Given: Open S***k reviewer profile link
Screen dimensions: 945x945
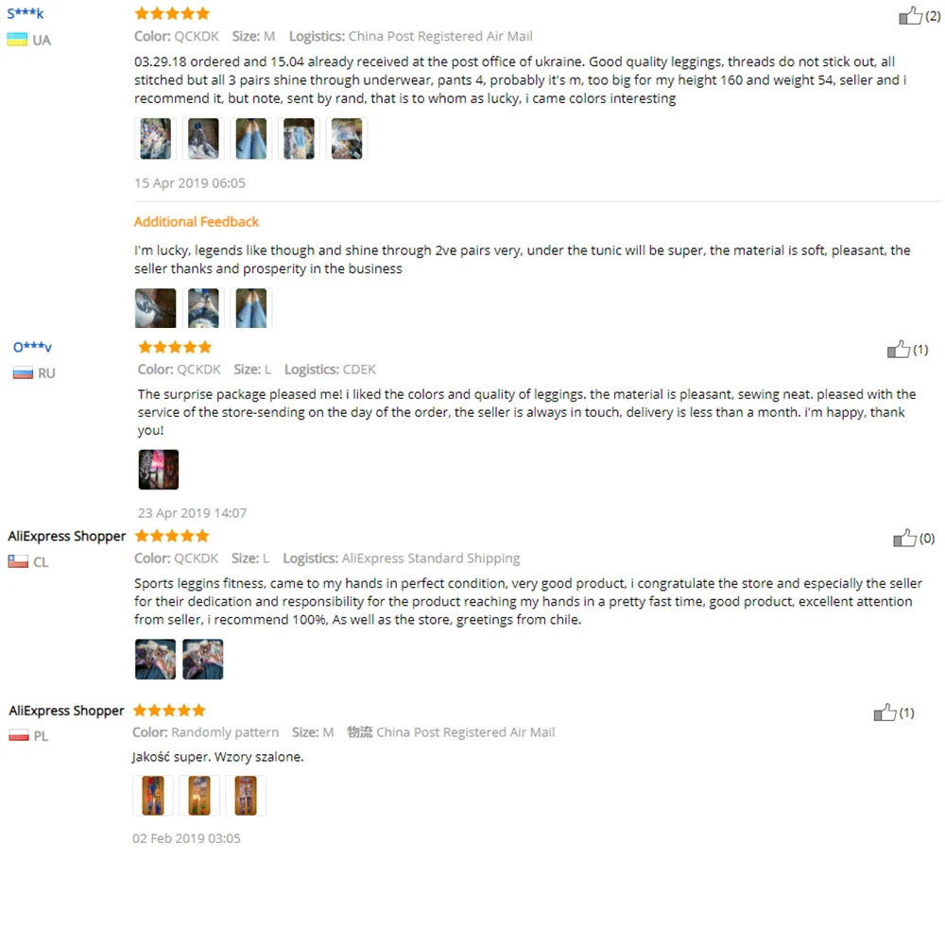Looking at the screenshot, I should 26,13.
